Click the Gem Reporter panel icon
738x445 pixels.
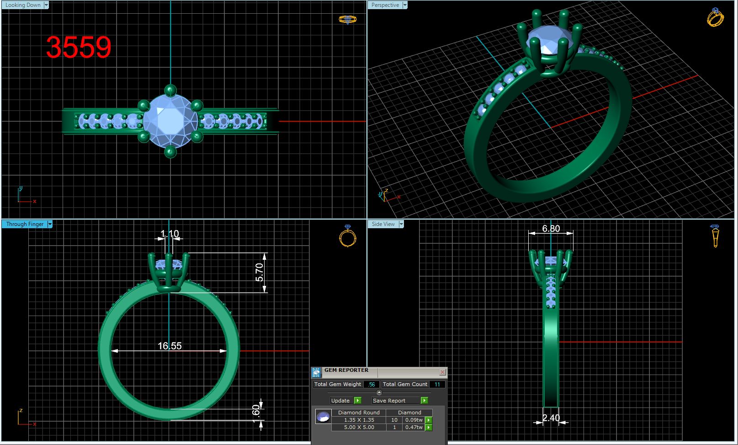coord(316,372)
